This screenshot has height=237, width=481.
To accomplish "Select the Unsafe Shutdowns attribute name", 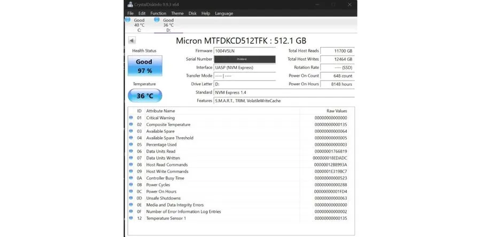I will [163, 198].
